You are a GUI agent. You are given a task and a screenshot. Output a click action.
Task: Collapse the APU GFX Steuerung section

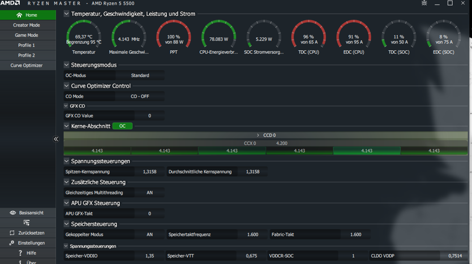tap(67, 203)
